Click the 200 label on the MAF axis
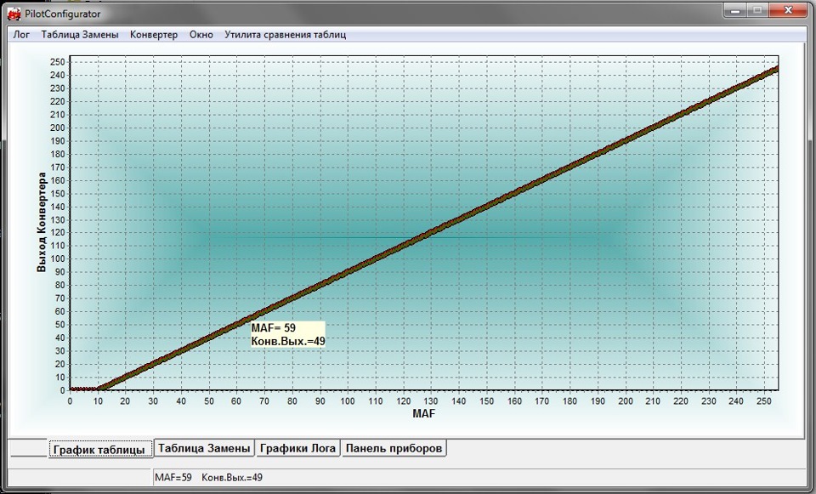 point(625,401)
